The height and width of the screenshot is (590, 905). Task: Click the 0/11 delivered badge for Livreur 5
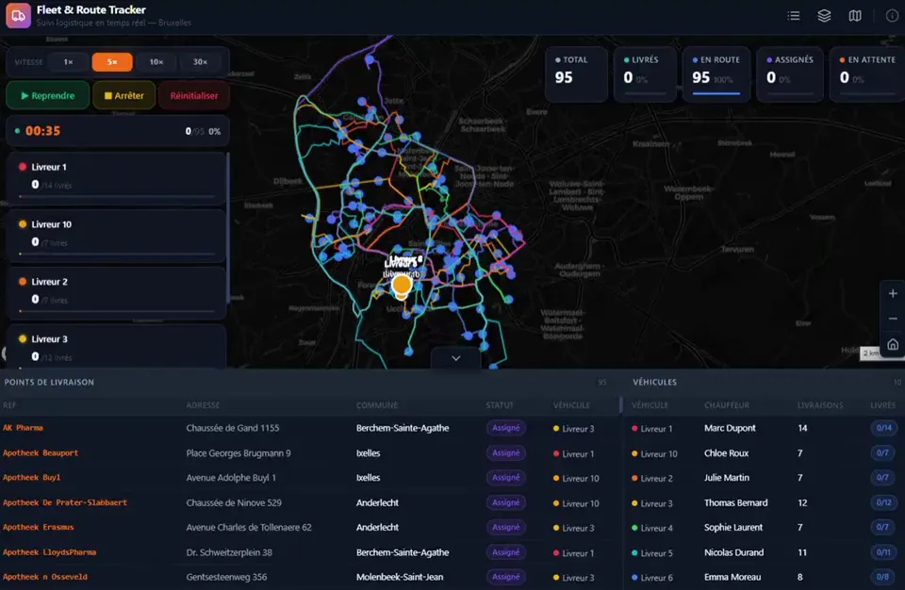(883, 552)
